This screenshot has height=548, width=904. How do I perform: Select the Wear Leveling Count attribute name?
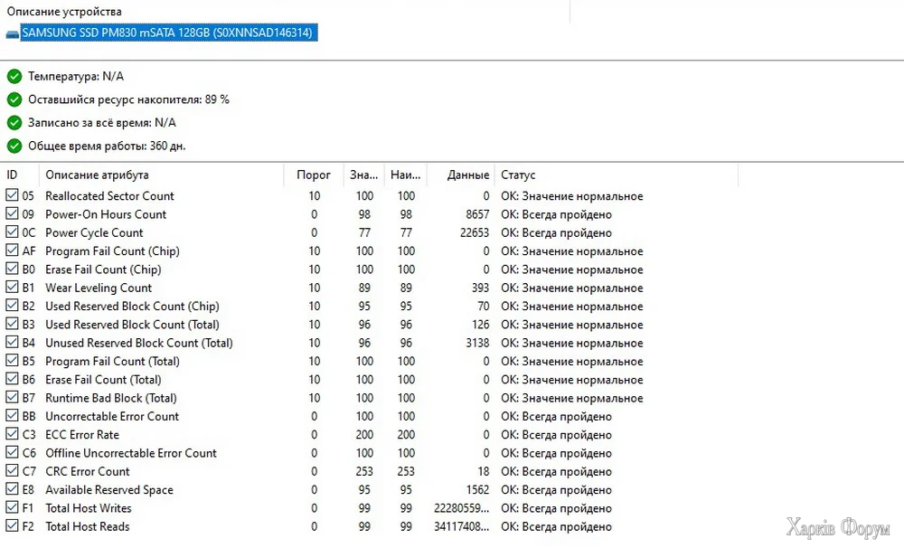99,288
